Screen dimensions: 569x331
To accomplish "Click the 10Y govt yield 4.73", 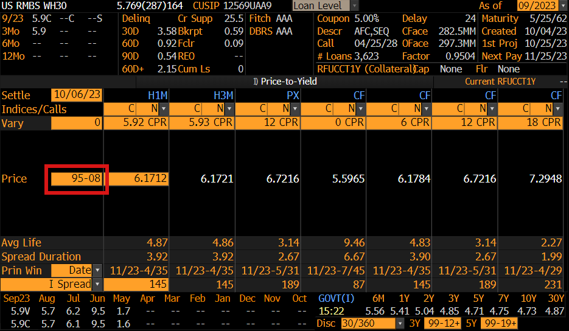I will click(x=526, y=311).
